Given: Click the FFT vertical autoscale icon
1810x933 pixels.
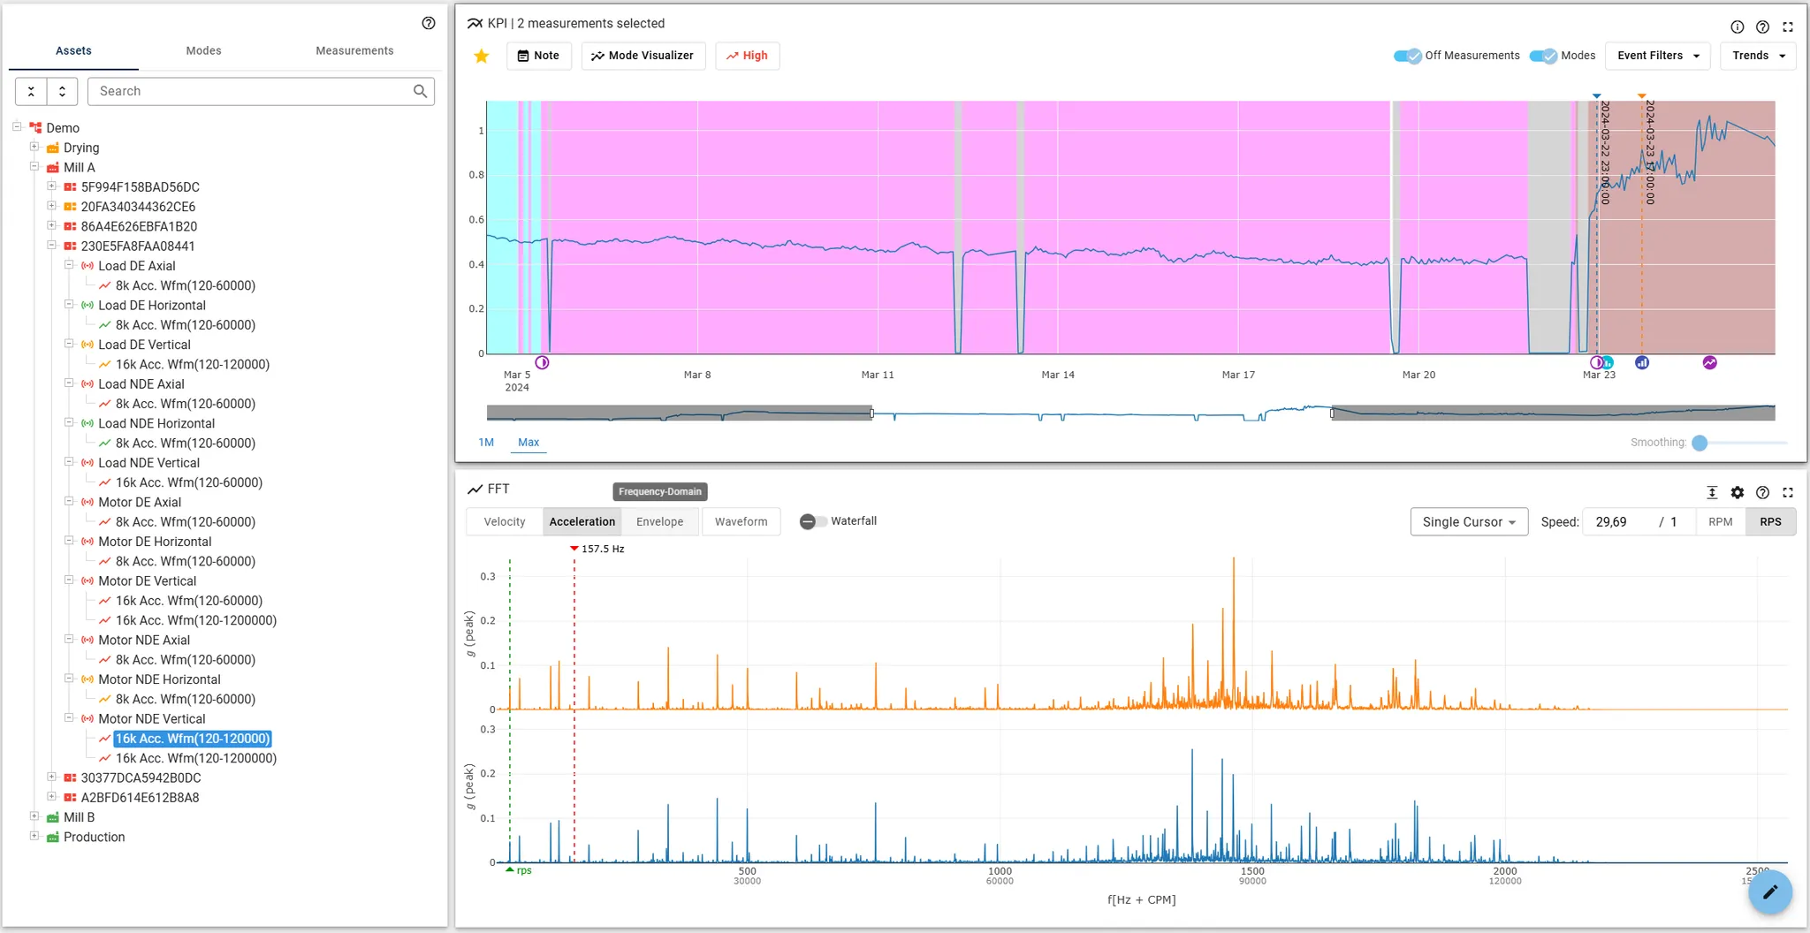Looking at the screenshot, I should tap(1712, 493).
